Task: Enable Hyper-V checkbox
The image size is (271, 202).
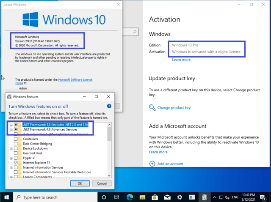Action: click(x=16, y=158)
